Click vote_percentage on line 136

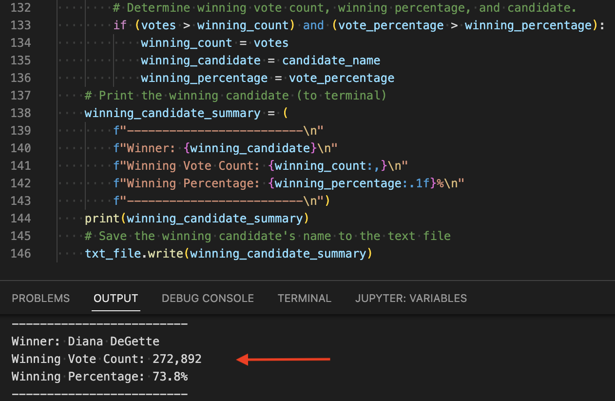click(342, 78)
